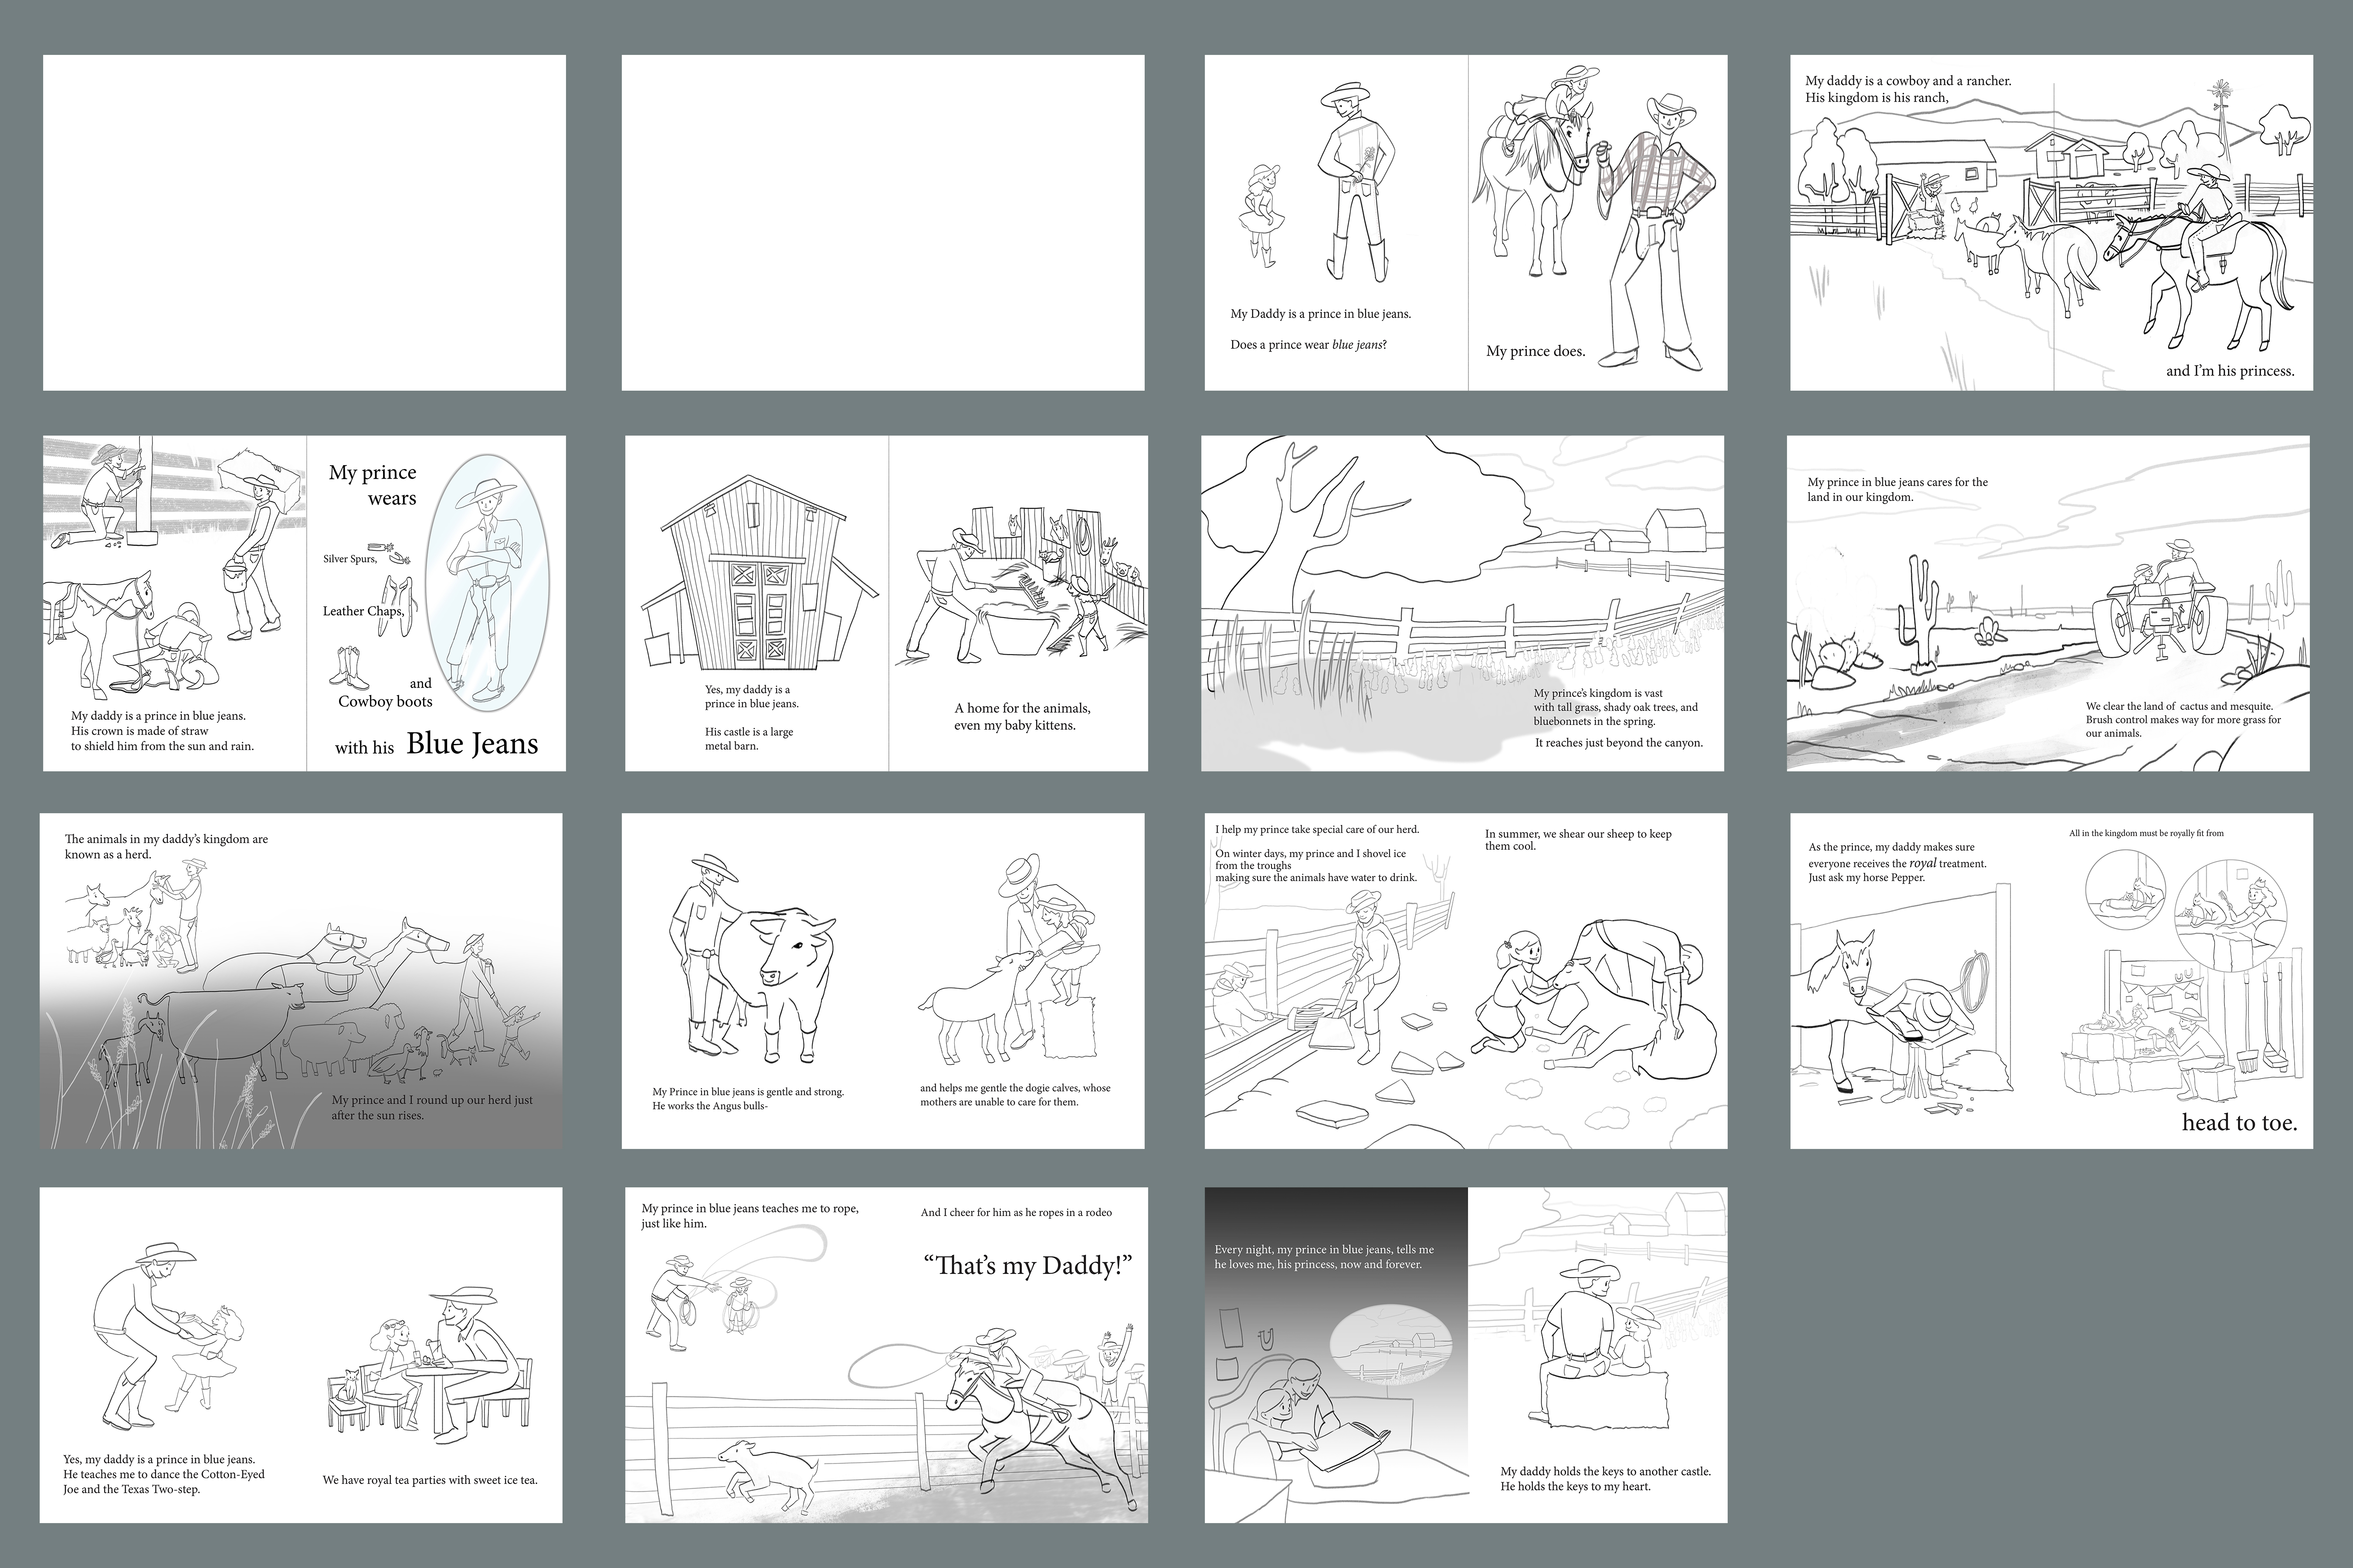Click the line "He works the Angus bulls-"
The image size is (2353, 1568).
click(x=709, y=1106)
